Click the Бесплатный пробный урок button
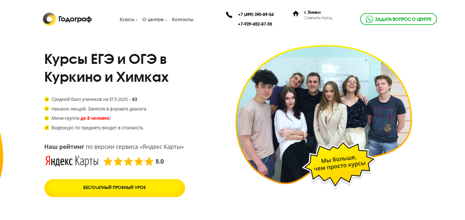465x220 pixels. pos(115,188)
